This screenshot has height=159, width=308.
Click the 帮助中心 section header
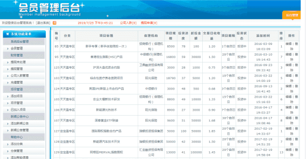pyautogui.click(x=24, y=137)
